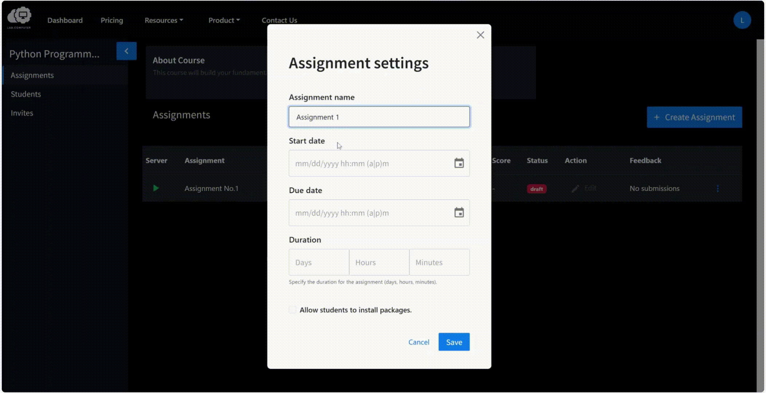Expand the Resources dropdown
This screenshot has width=766, height=393.
click(164, 20)
